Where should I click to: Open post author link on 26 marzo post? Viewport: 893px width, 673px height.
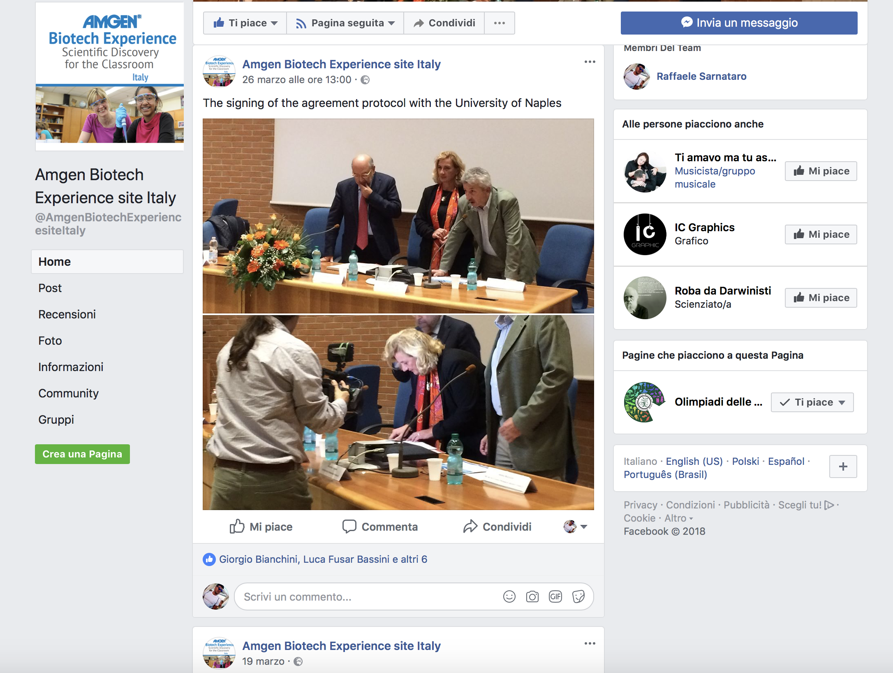click(341, 64)
